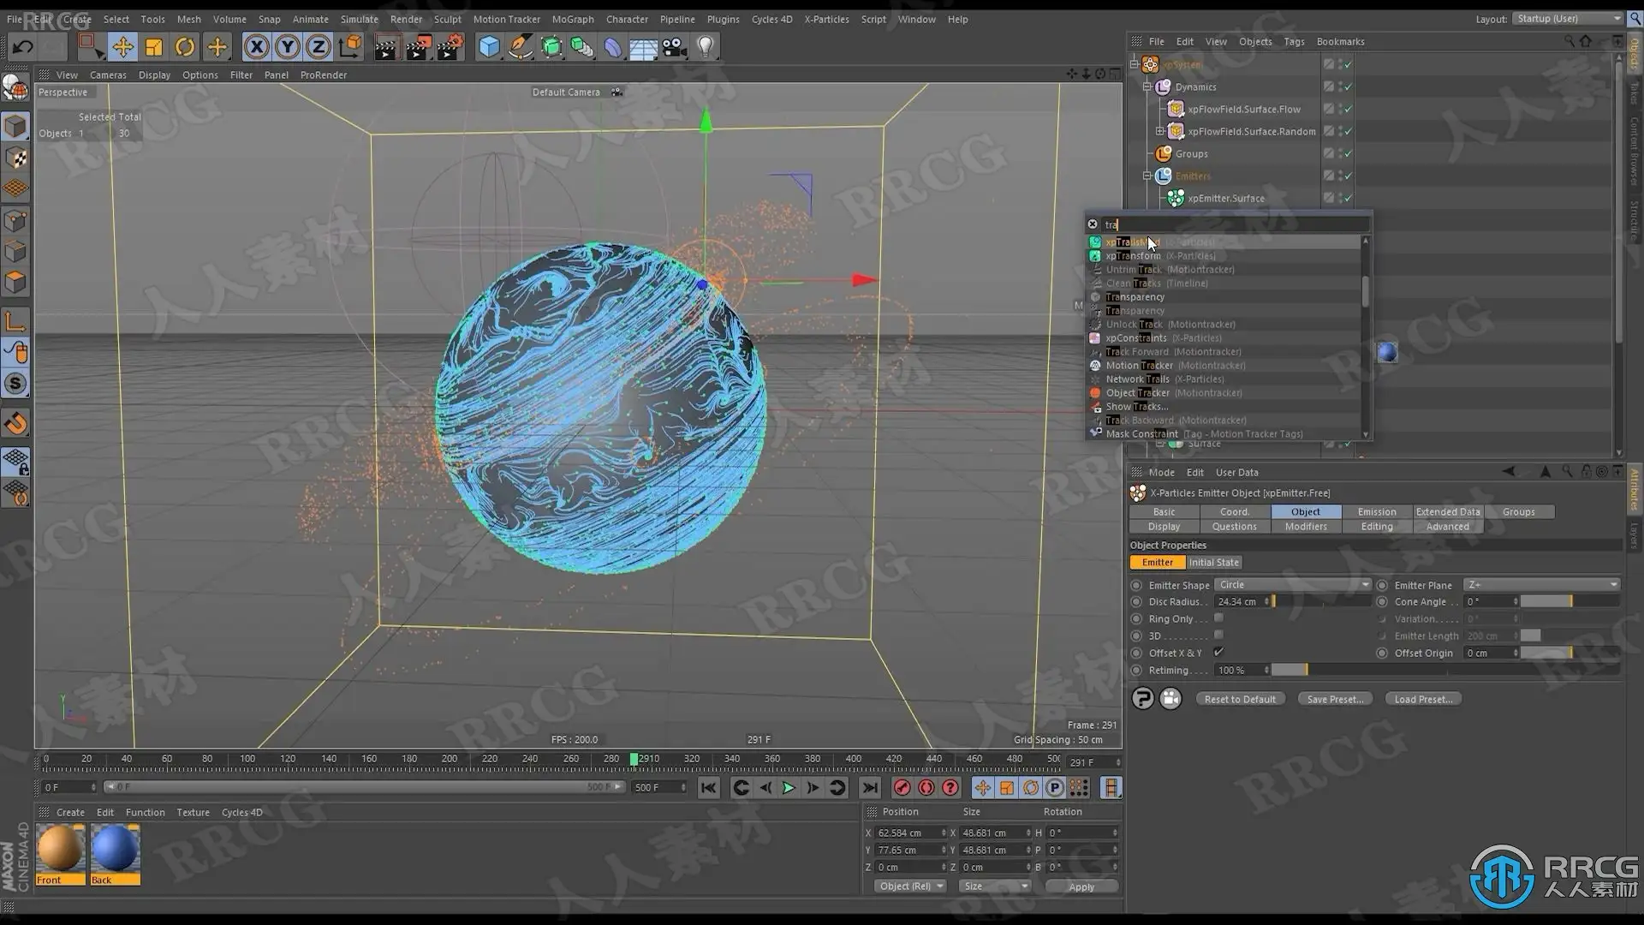Select the Rotate tool in top toolbar
The width and height of the screenshot is (1644, 925).
[185, 47]
